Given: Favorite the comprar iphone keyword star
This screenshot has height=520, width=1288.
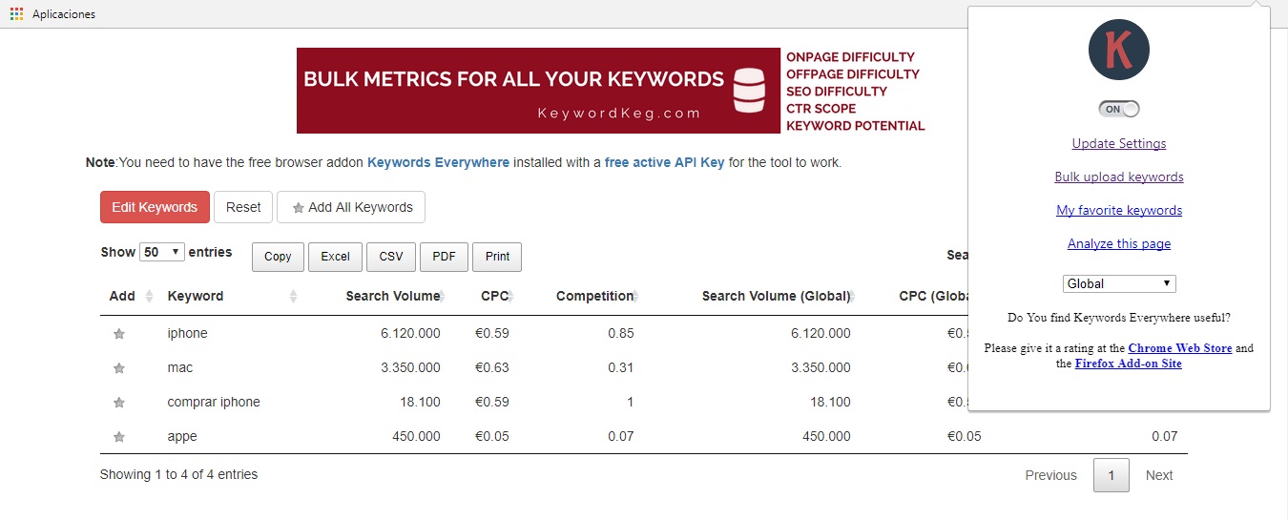Looking at the screenshot, I should (x=119, y=403).
